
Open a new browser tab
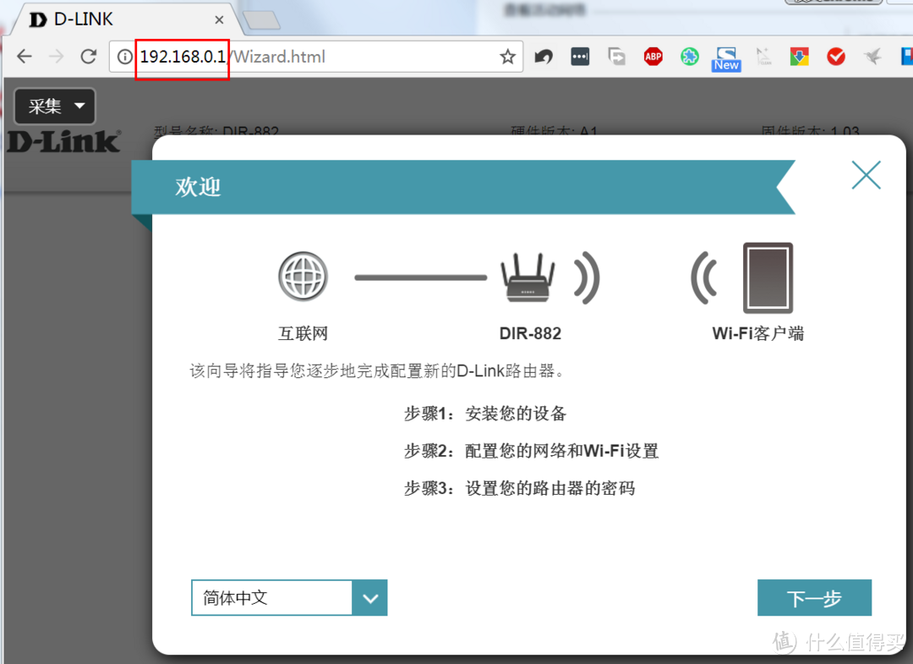(x=261, y=19)
